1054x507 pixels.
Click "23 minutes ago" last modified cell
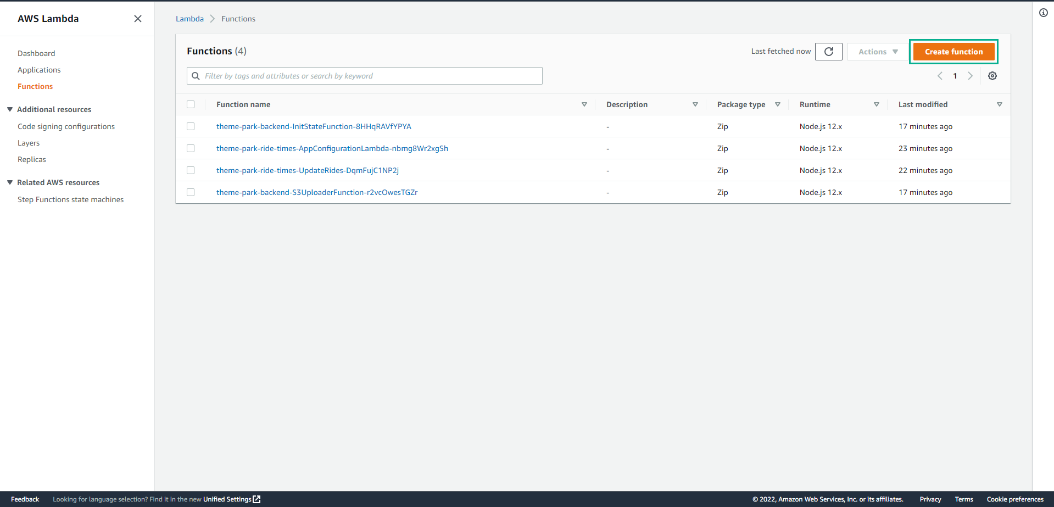[x=925, y=148]
